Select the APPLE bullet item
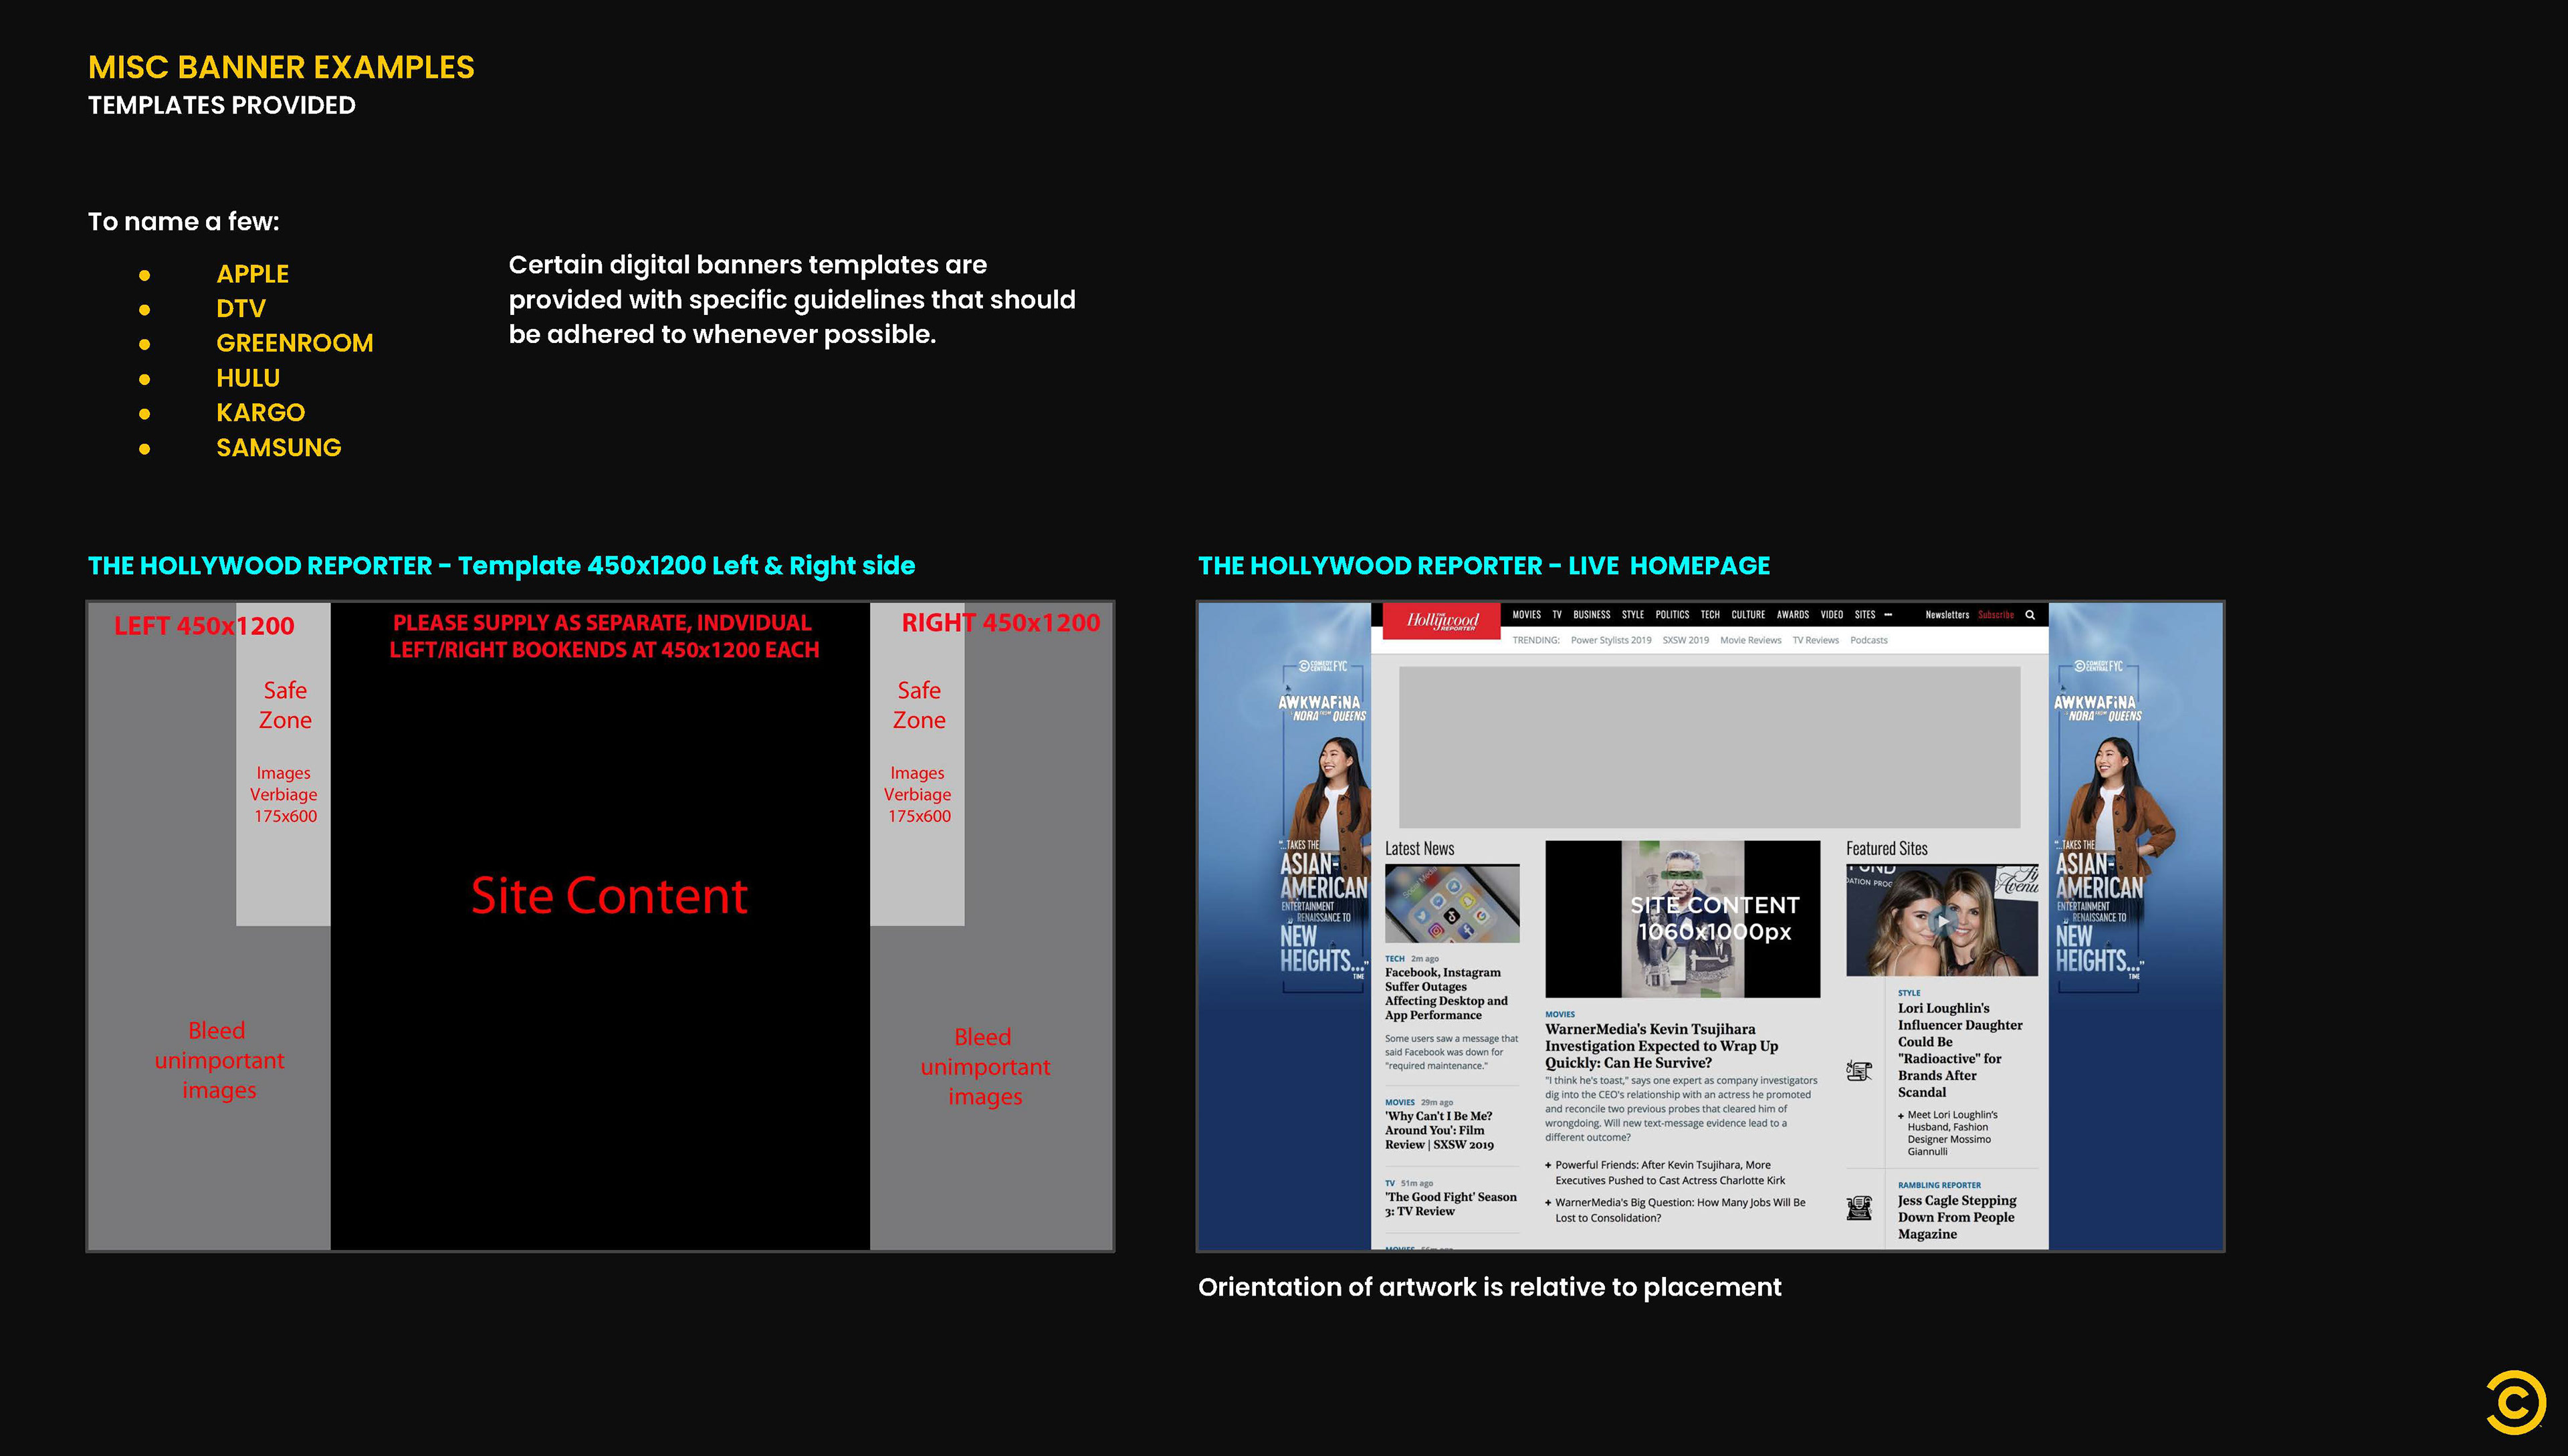The image size is (2568, 1456). coord(252,274)
